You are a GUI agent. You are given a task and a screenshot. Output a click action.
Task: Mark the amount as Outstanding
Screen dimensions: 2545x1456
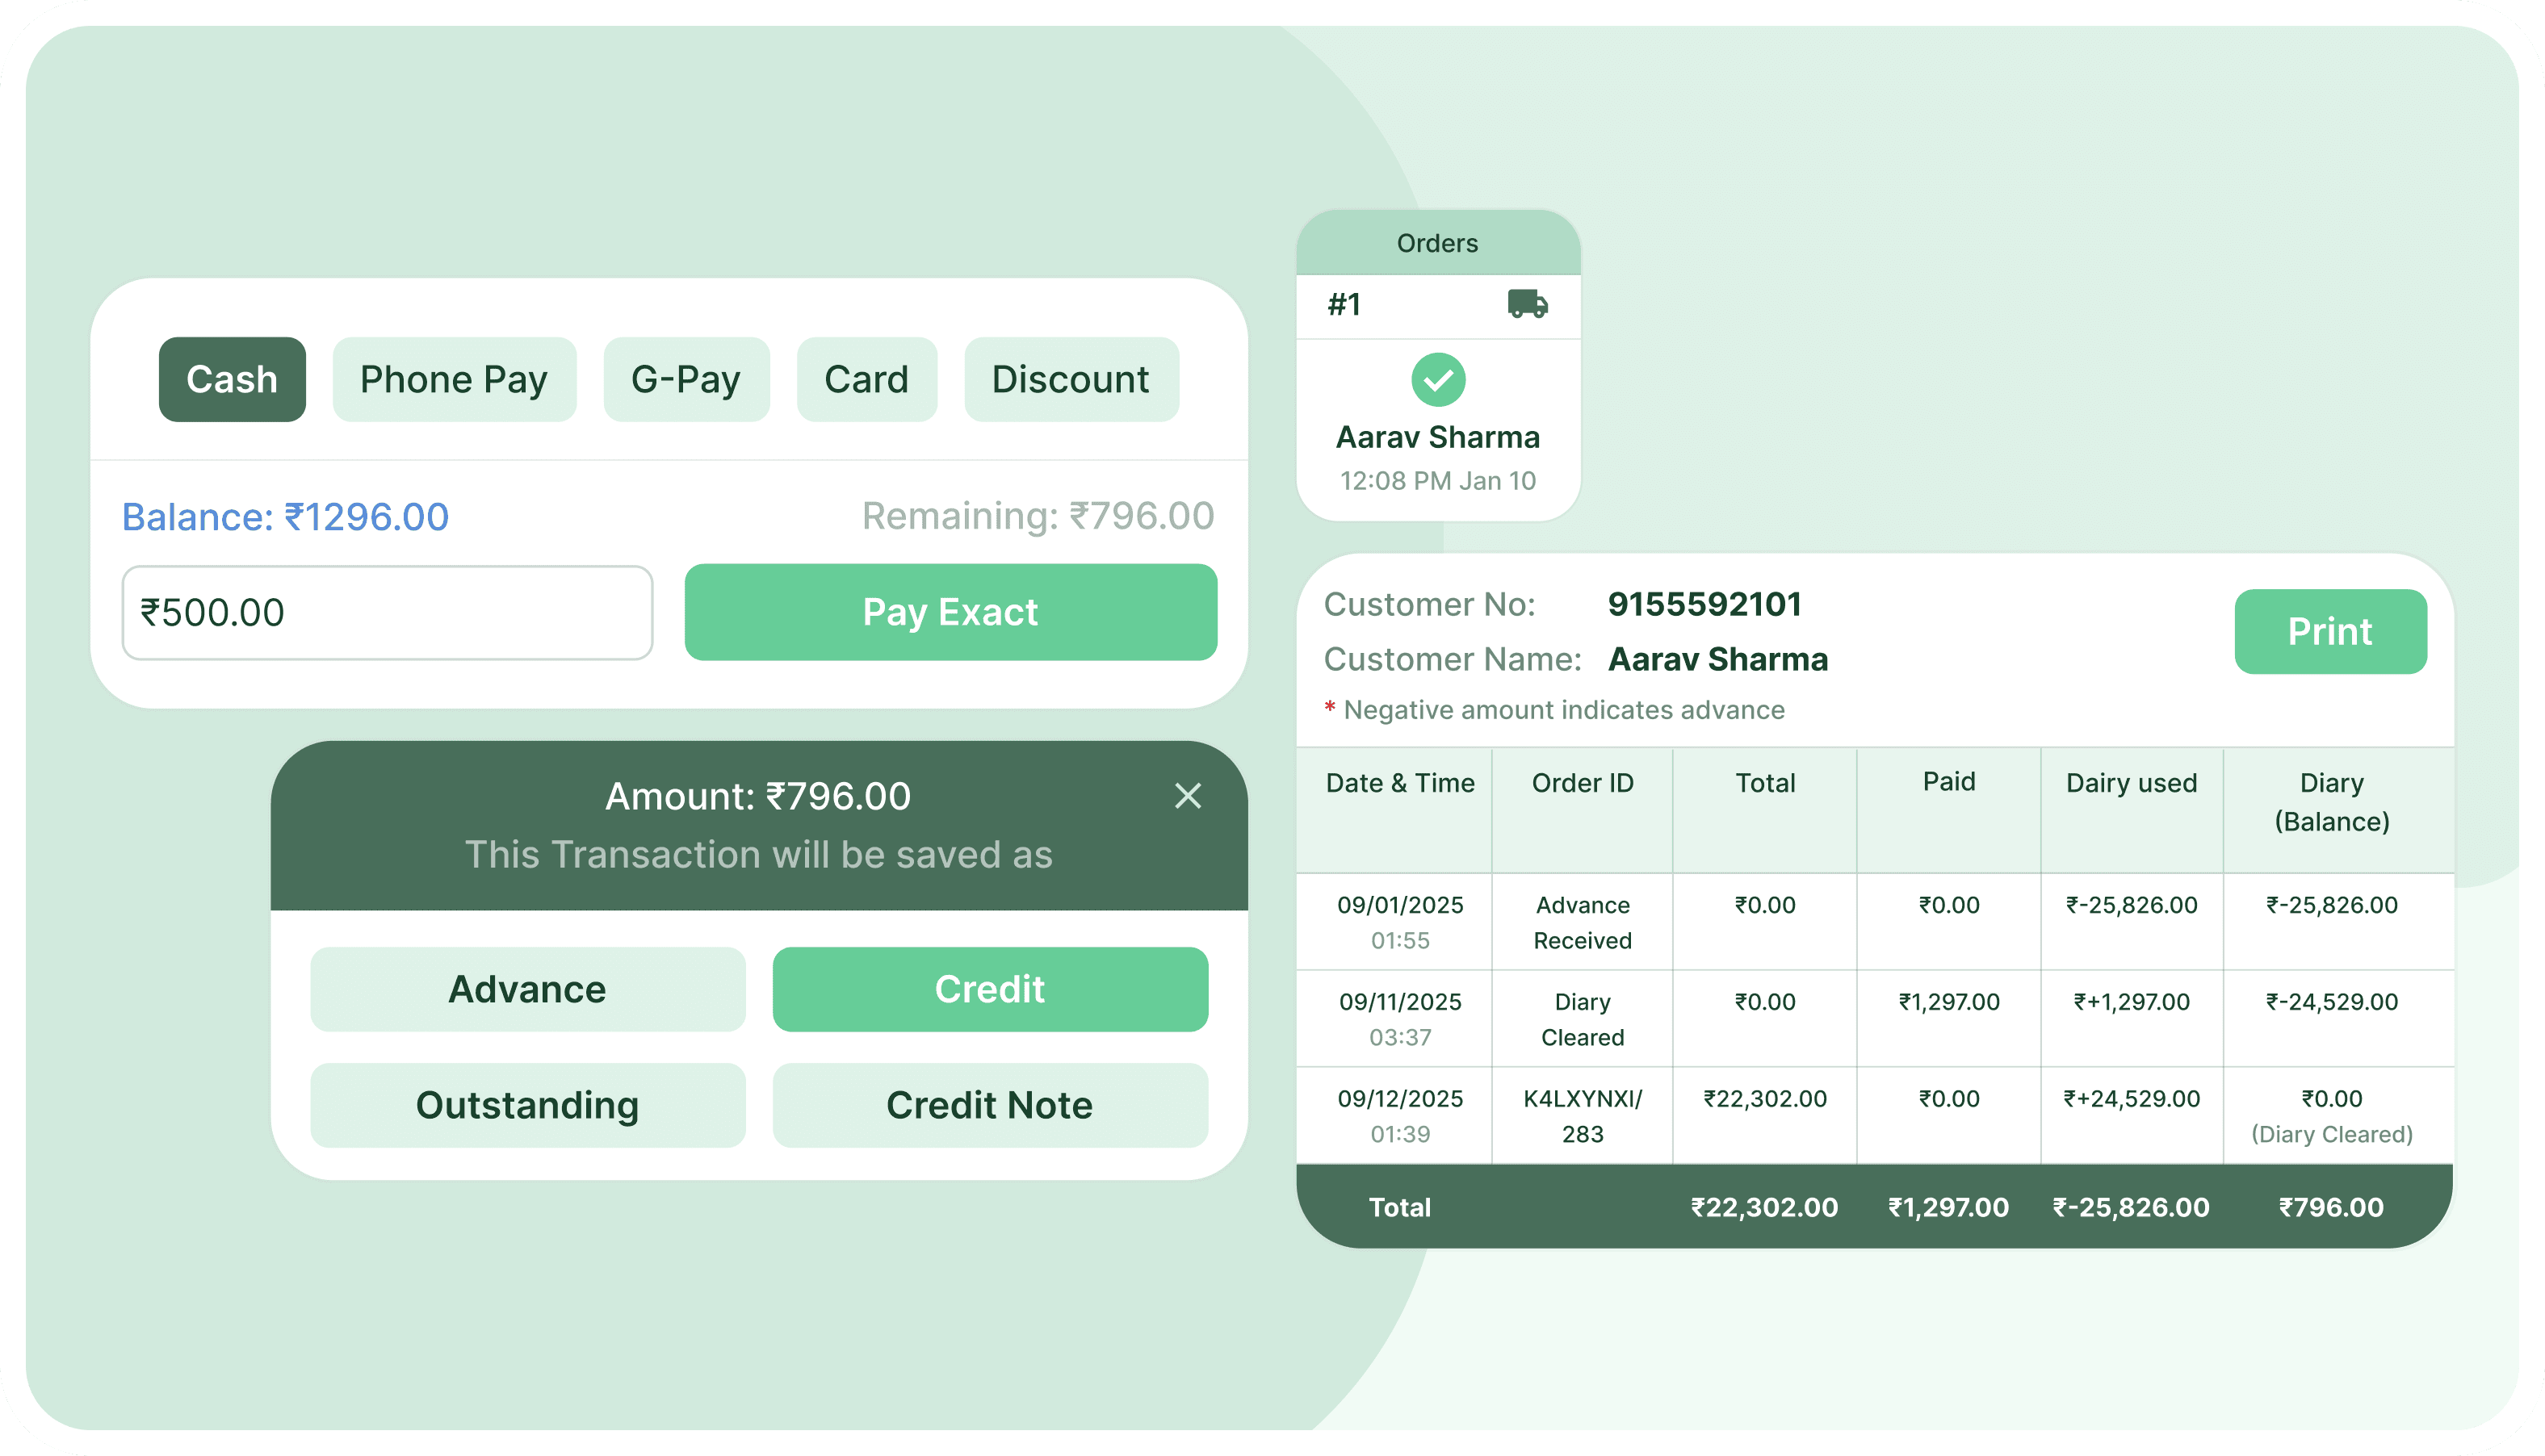tap(527, 1105)
